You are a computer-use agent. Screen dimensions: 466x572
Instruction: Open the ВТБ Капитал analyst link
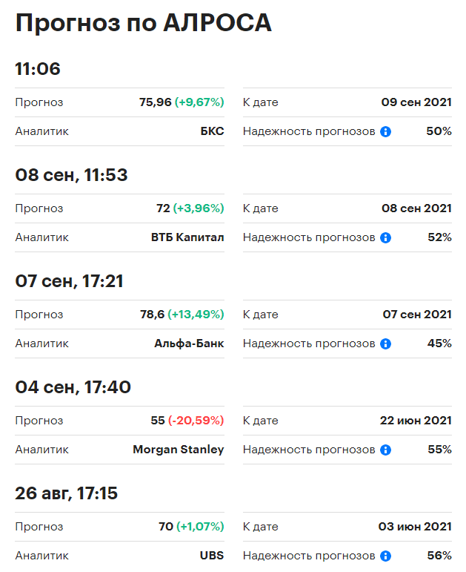pyautogui.click(x=187, y=237)
